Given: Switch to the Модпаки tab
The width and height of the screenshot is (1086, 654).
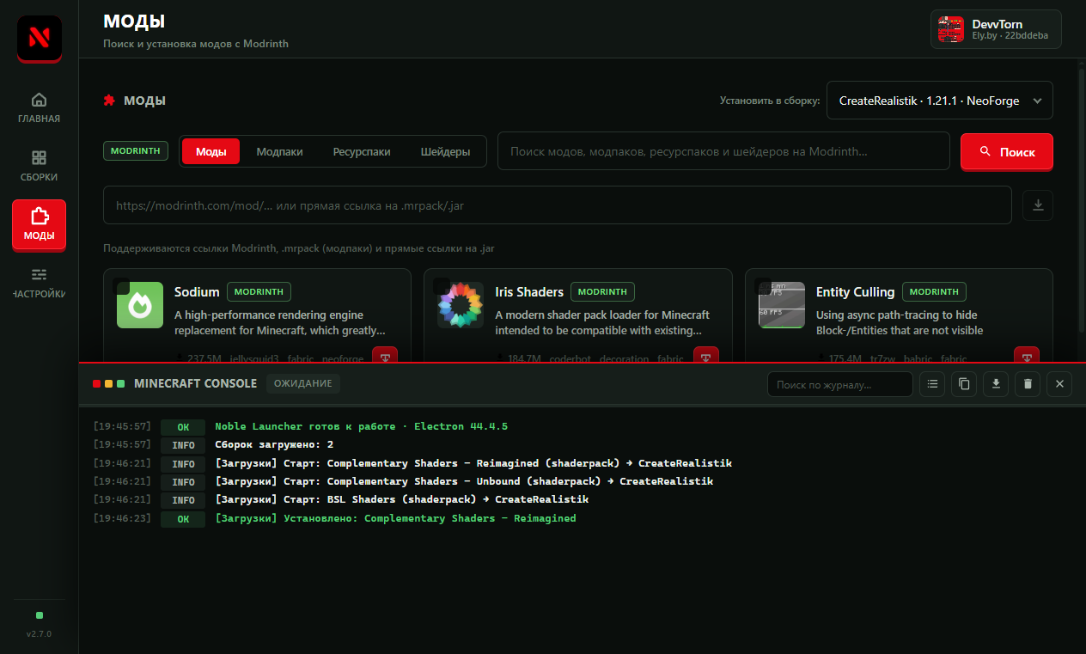Looking at the screenshot, I should (279, 151).
